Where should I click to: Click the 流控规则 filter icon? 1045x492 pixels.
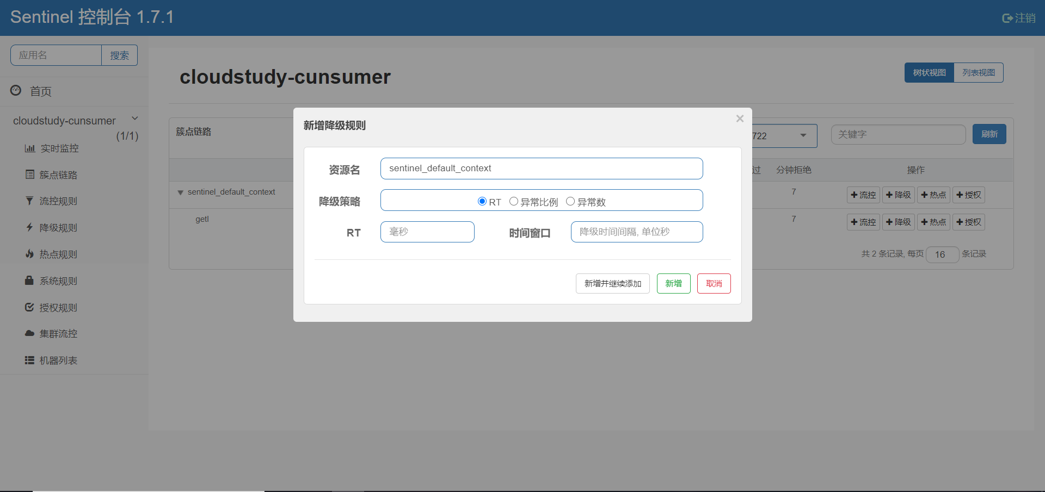[x=29, y=201]
